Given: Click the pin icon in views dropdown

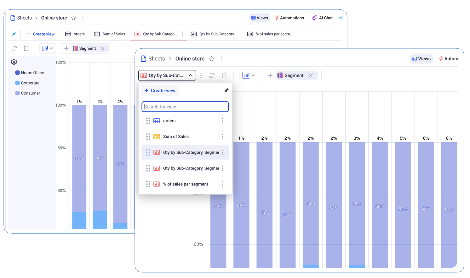Looking at the screenshot, I should point(226,91).
